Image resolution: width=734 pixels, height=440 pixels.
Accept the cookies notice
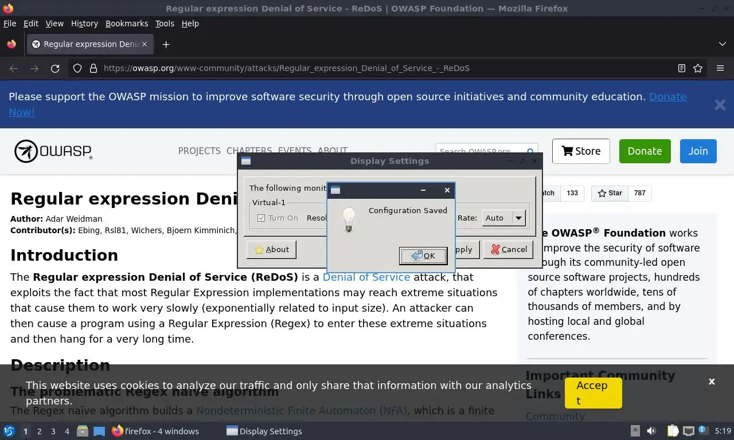tap(593, 393)
